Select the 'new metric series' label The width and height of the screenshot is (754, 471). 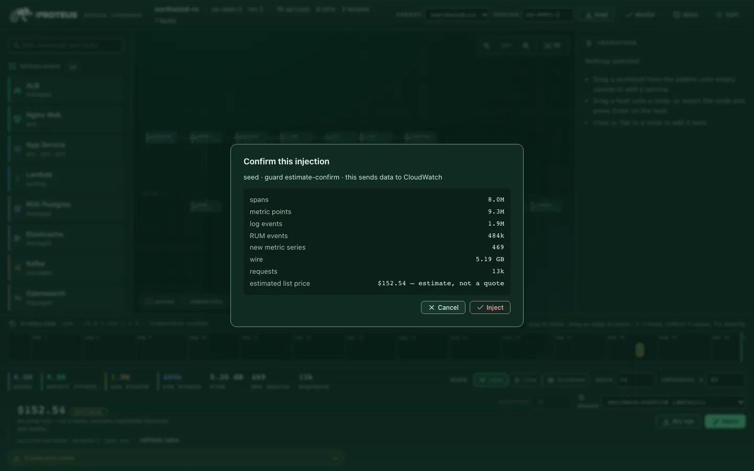click(278, 248)
